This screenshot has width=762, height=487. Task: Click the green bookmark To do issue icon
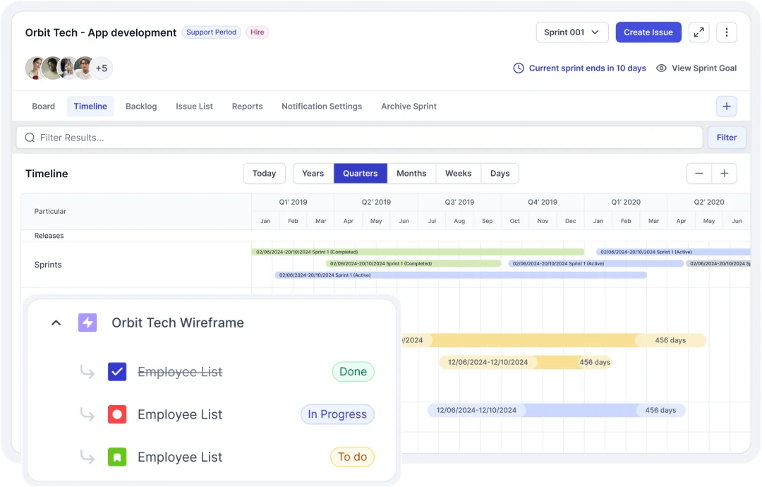point(117,457)
